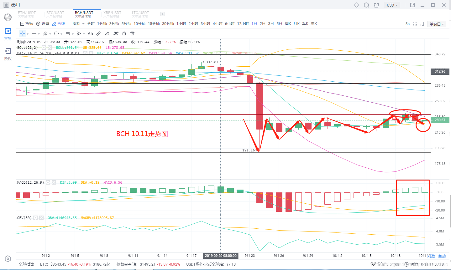Select the parallel channel drawing tool

tap(45, 33)
